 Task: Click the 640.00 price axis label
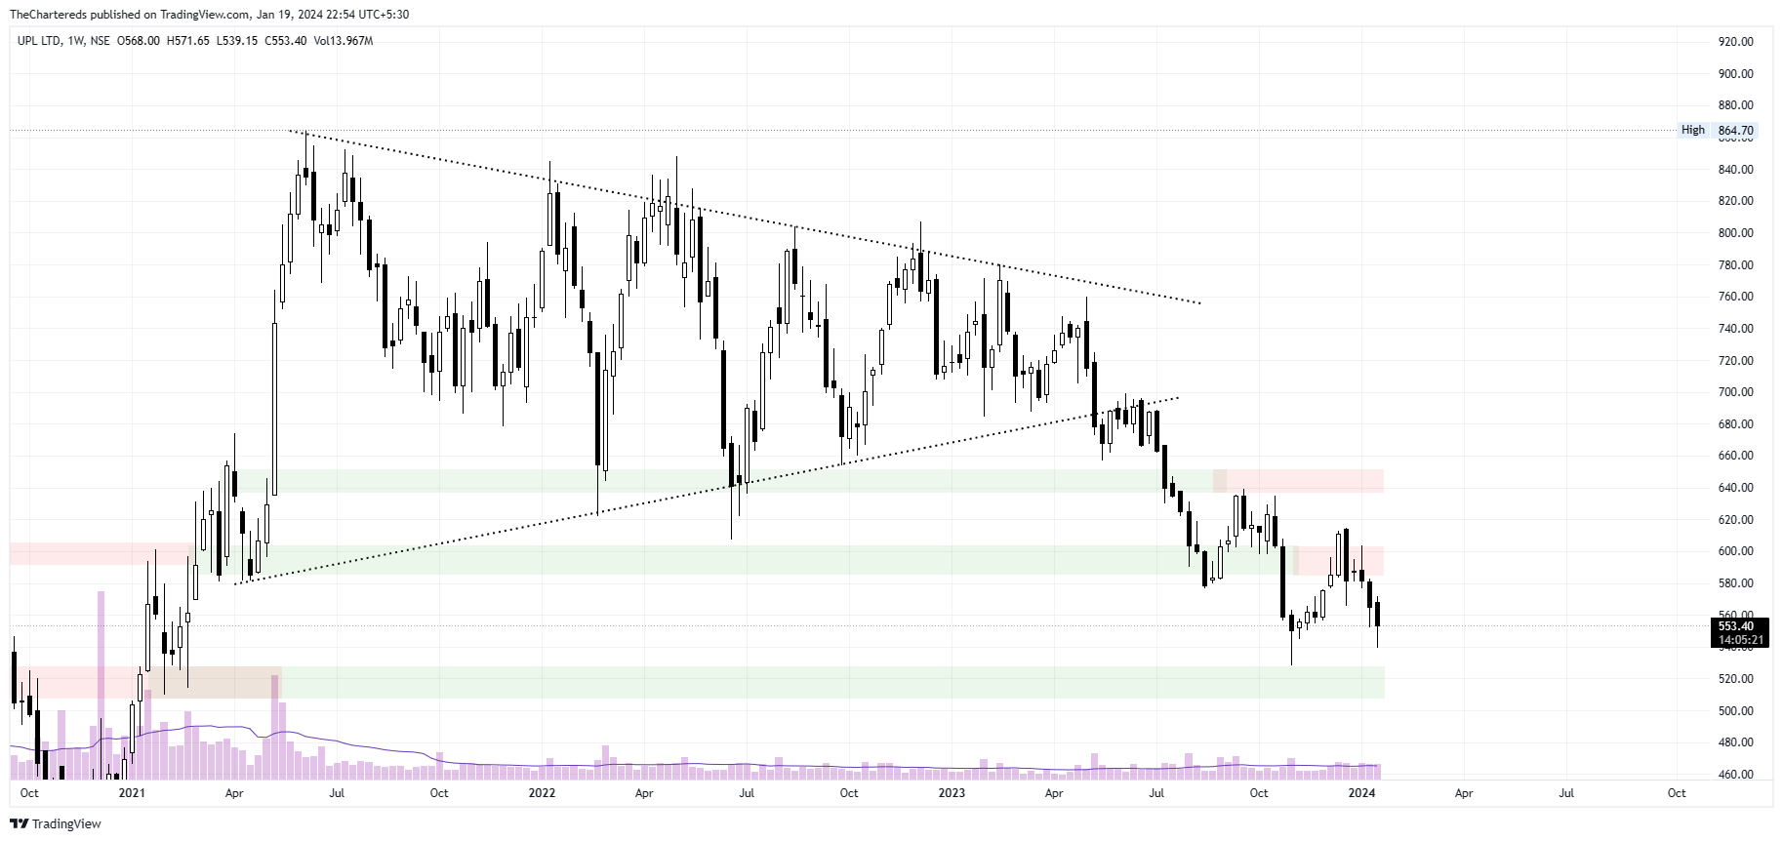tap(1736, 488)
